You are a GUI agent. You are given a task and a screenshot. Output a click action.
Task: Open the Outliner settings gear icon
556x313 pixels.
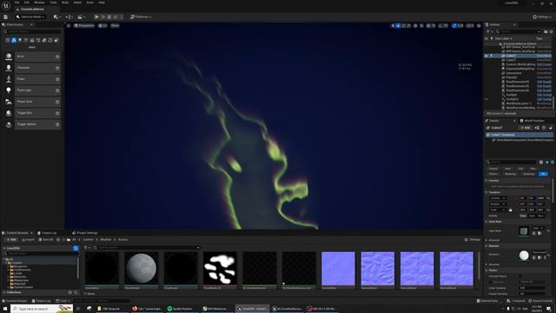tap(551, 31)
